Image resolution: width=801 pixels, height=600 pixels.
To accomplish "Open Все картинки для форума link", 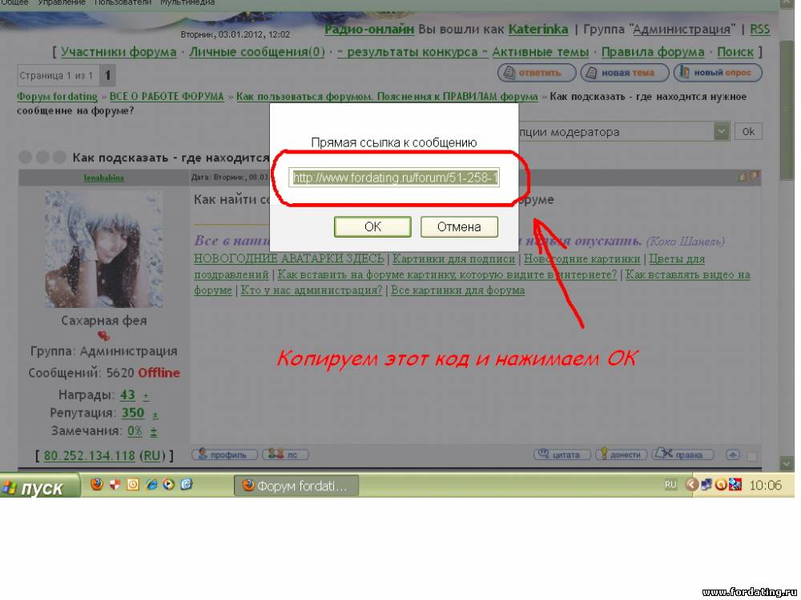I will [x=457, y=290].
